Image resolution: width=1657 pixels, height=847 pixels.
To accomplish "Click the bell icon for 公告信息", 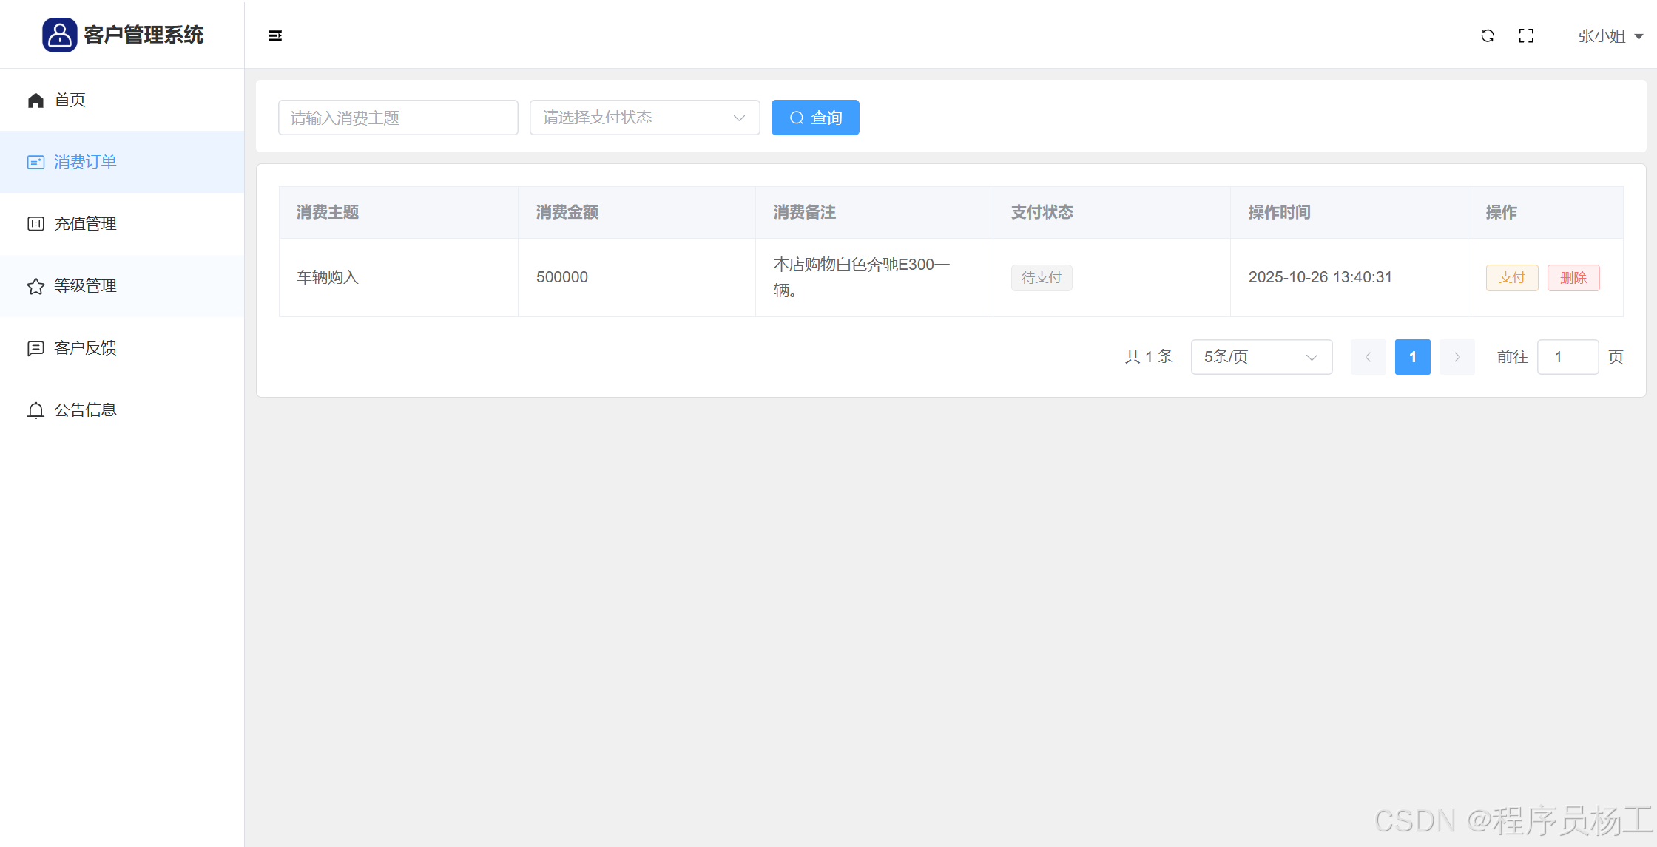I will click(x=36, y=410).
